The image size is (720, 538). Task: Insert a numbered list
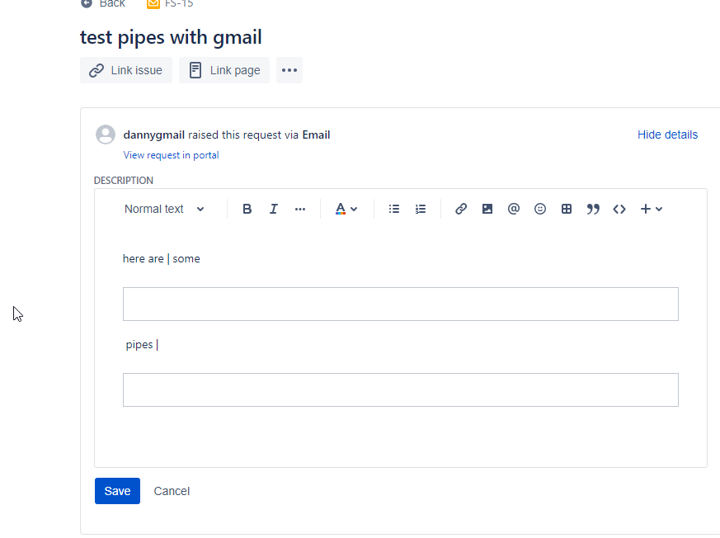(421, 209)
